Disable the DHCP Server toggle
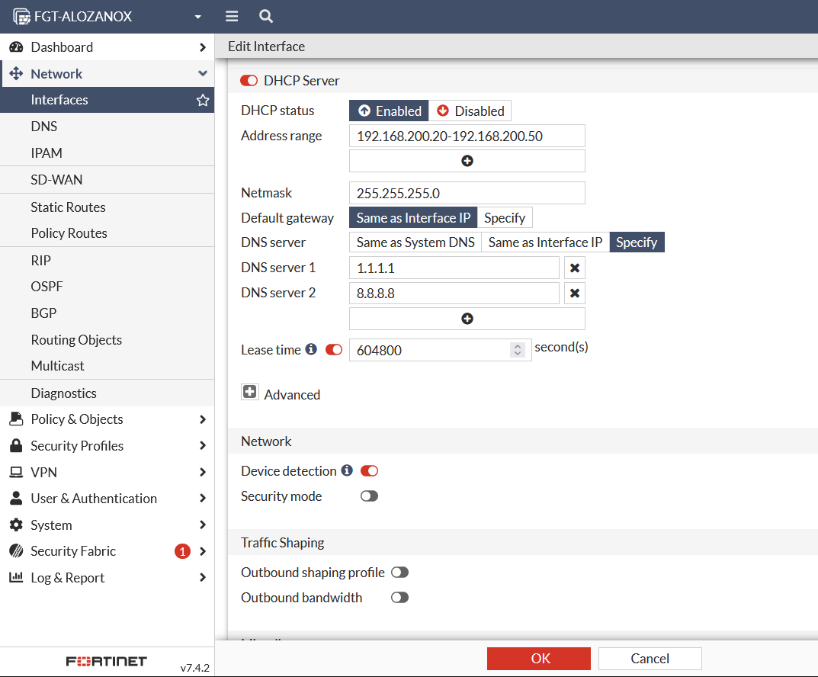This screenshot has width=818, height=677. click(248, 80)
